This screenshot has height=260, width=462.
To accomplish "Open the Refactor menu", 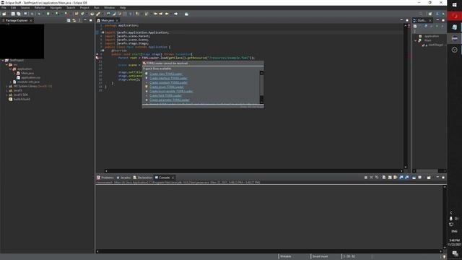I will click(40, 8).
